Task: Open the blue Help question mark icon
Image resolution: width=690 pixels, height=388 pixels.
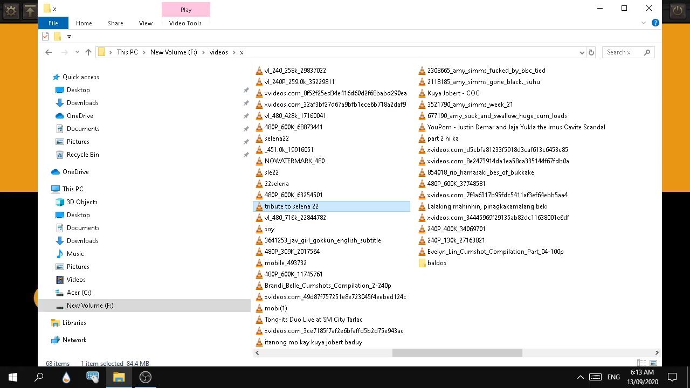Action: 655,23
